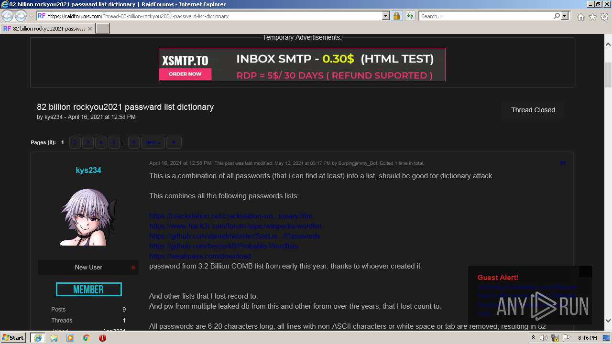Select the '82 billion rockyou2021' tab
Image resolution: width=612 pixels, height=344 pixels.
click(x=48, y=29)
